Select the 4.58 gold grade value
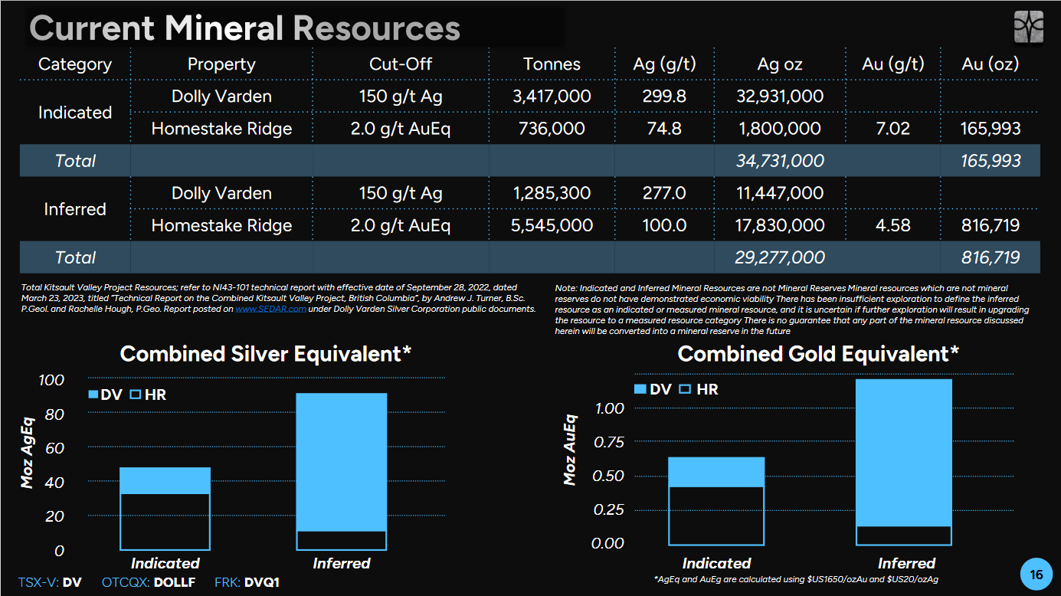Screen dimensions: 1061x596 click(x=892, y=225)
